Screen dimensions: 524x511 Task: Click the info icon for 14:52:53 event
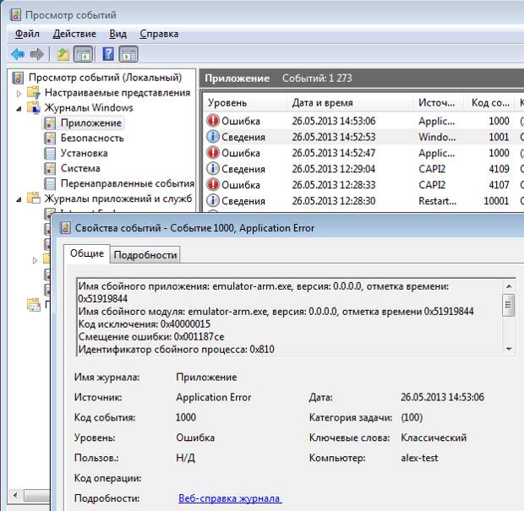tap(213, 137)
